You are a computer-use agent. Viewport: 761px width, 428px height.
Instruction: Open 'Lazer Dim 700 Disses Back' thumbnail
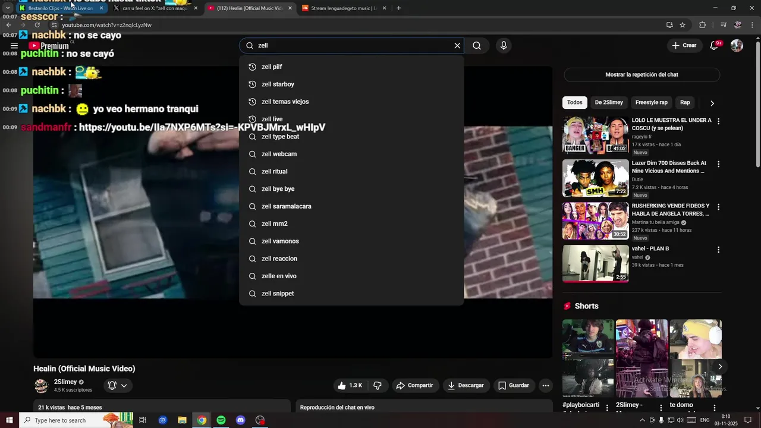pyautogui.click(x=596, y=178)
